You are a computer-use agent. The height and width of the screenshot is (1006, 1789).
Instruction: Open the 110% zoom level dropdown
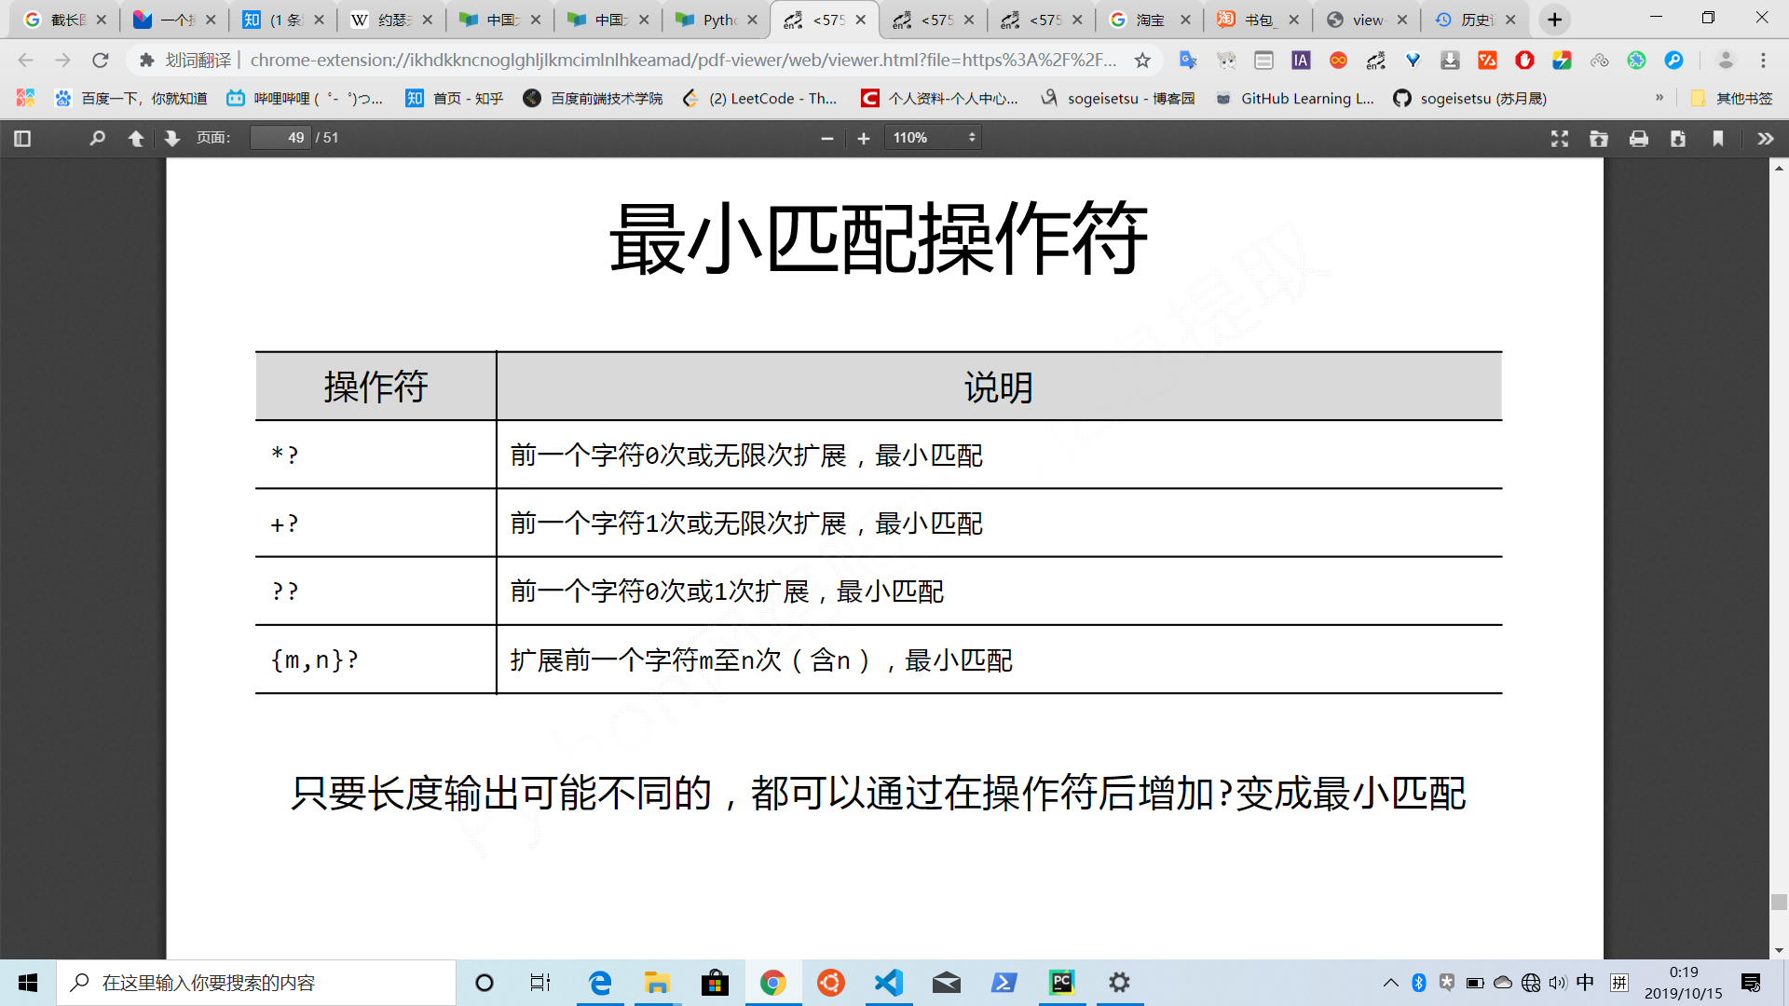[934, 138]
